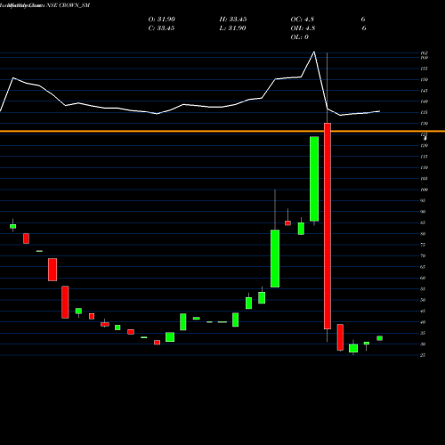The width and height of the screenshot is (445, 445).
Task: Click the 50 price axis label
Action: tap(423, 300)
